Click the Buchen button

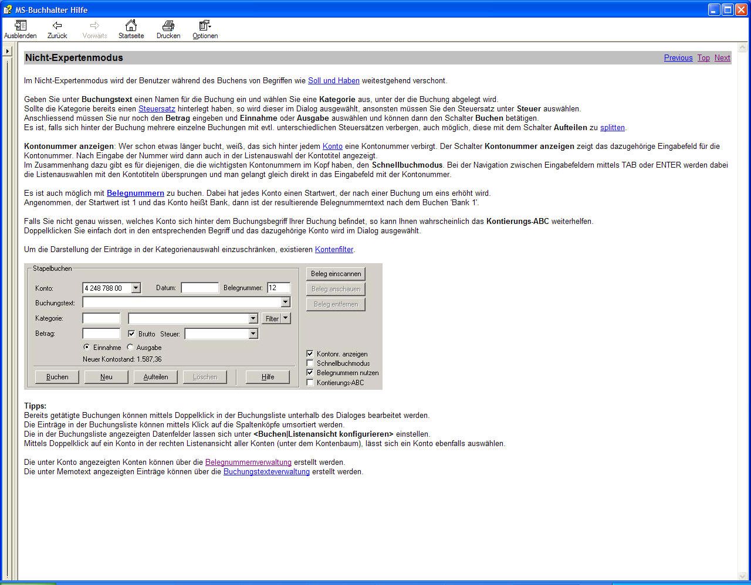point(57,377)
